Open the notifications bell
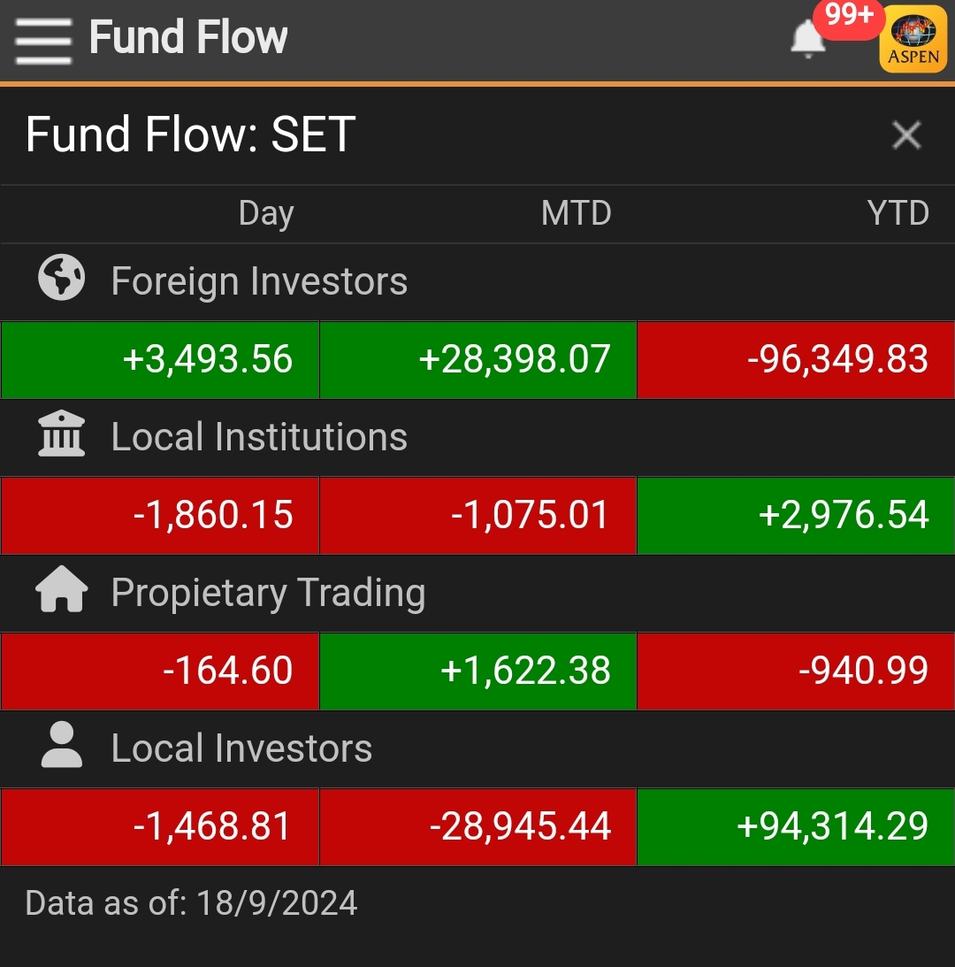This screenshot has height=967, width=955. [x=807, y=40]
